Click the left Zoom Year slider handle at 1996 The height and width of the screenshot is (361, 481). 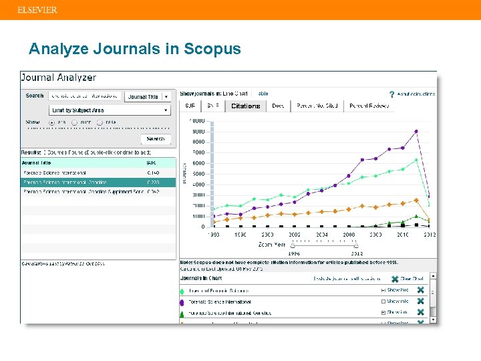click(x=293, y=245)
